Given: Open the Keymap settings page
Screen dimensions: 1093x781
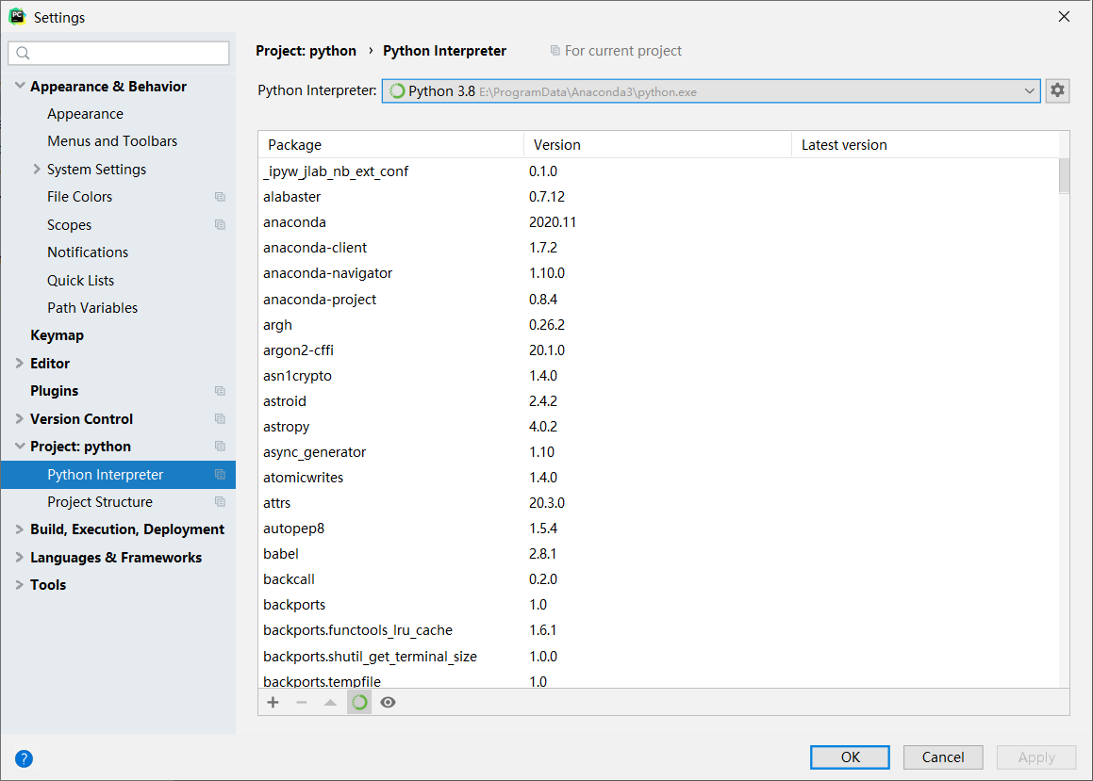Looking at the screenshot, I should coord(58,335).
